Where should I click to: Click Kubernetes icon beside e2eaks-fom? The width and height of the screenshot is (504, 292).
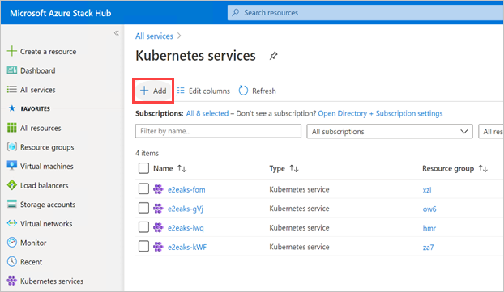click(158, 189)
